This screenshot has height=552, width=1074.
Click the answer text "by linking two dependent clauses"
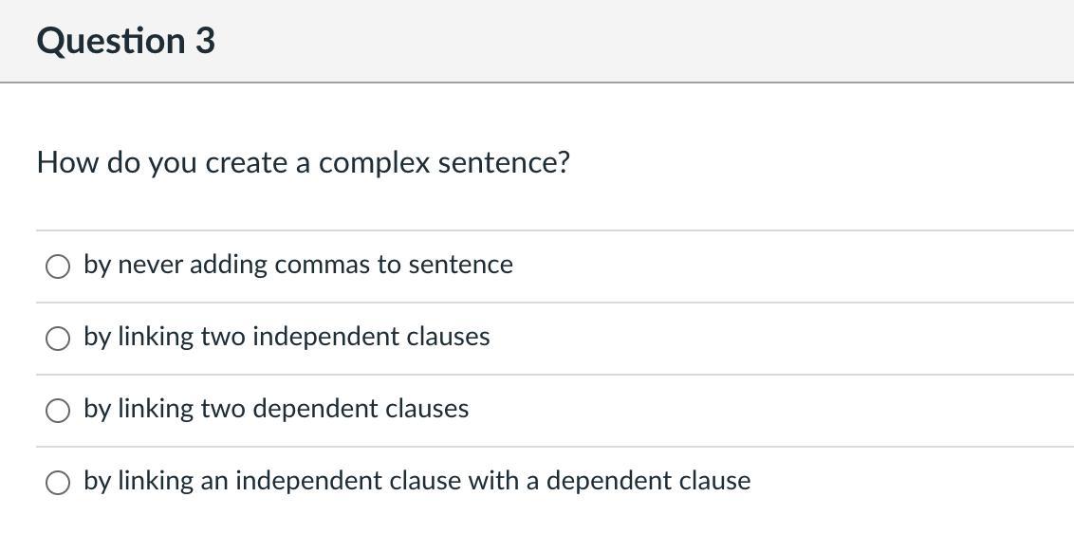coord(276,409)
